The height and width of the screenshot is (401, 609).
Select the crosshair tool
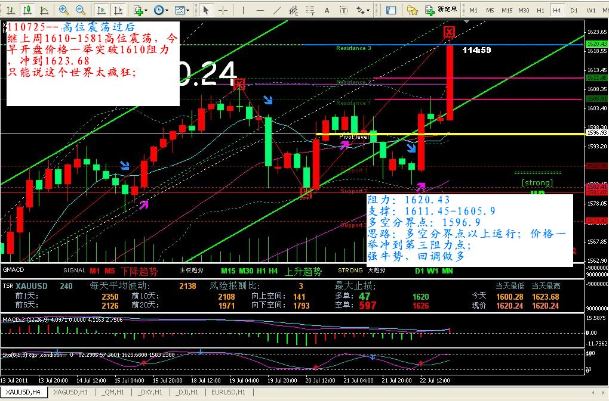click(223, 10)
